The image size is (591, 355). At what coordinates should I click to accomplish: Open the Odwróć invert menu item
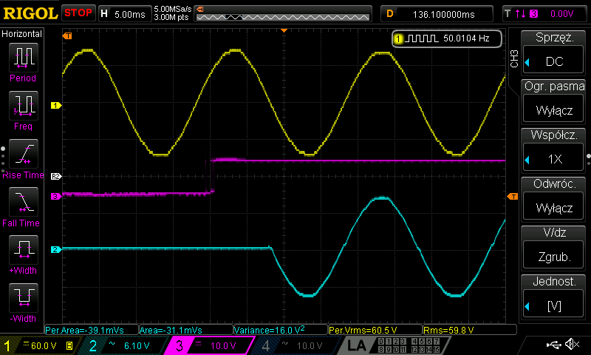[x=554, y=199]
